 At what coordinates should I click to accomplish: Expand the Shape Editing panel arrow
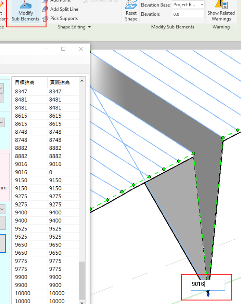pyautogui.click(x=89, y=27)
